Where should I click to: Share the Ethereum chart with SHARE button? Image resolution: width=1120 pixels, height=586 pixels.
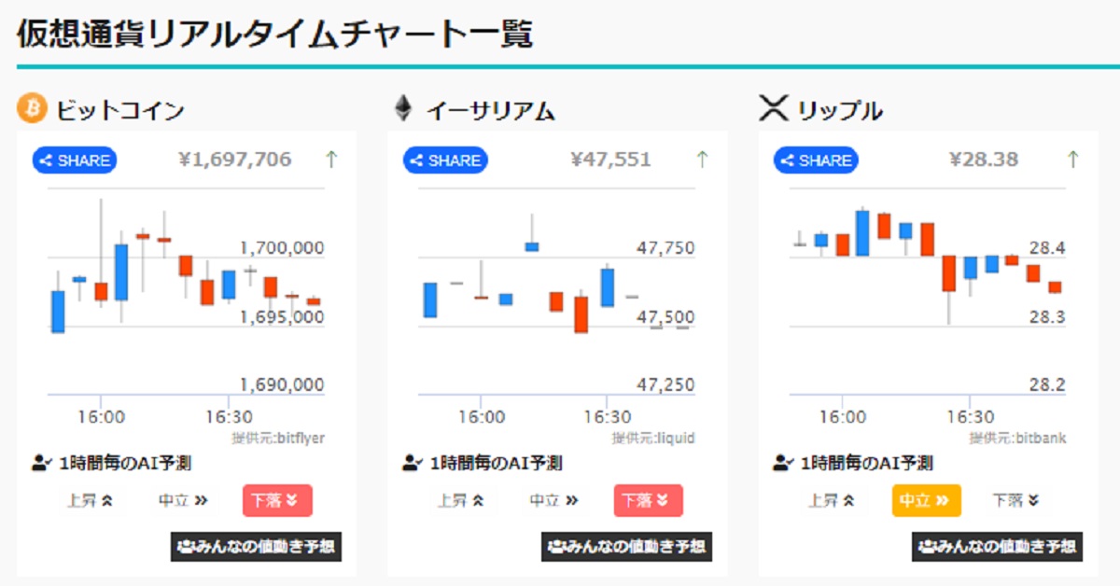pyautogui.click(x=445, y=160)
